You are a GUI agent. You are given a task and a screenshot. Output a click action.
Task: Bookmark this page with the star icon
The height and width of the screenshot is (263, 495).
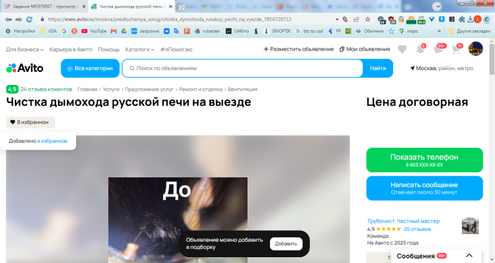tap(368, 19)
